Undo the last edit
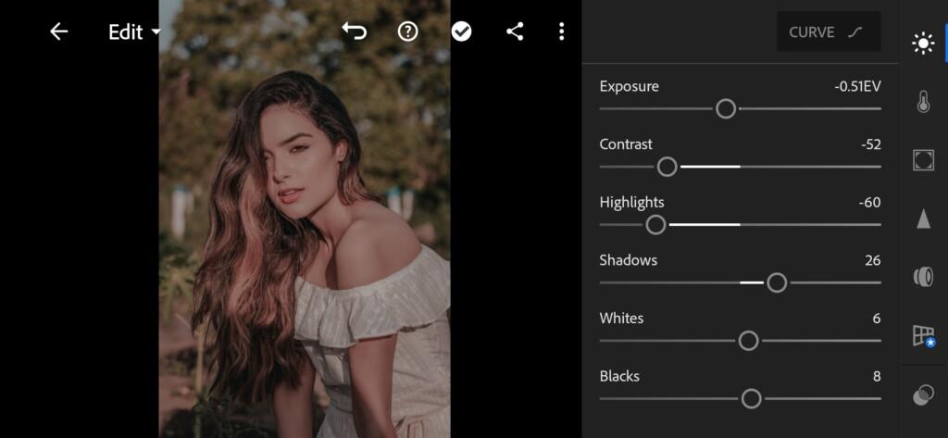This screenshot has height=438, width=948. pyautogui.click(x=355, y=31)
